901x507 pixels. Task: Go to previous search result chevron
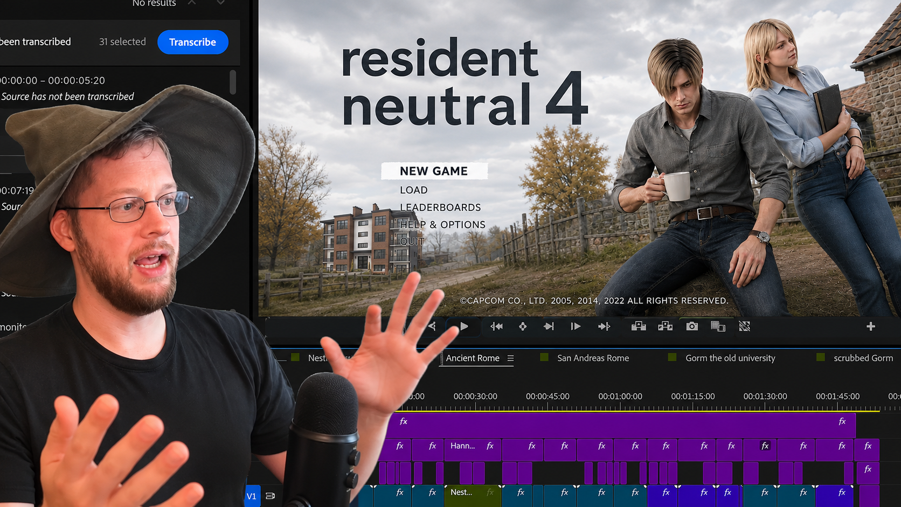coord(192,3)
